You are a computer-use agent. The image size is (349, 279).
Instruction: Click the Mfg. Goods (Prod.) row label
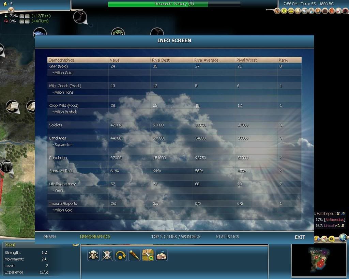[x=65, y=86]
